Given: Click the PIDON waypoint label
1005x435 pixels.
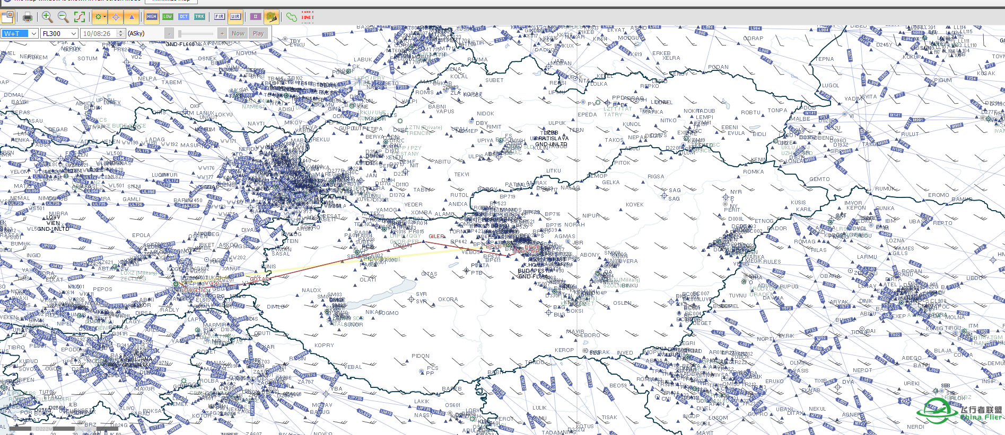Looking at the screenshot, I should pyautogui.click(x=421, y=356).
